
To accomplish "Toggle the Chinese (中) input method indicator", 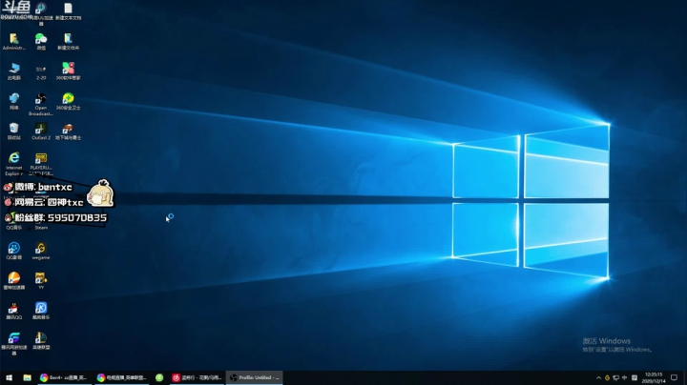I will coord(624,377).
